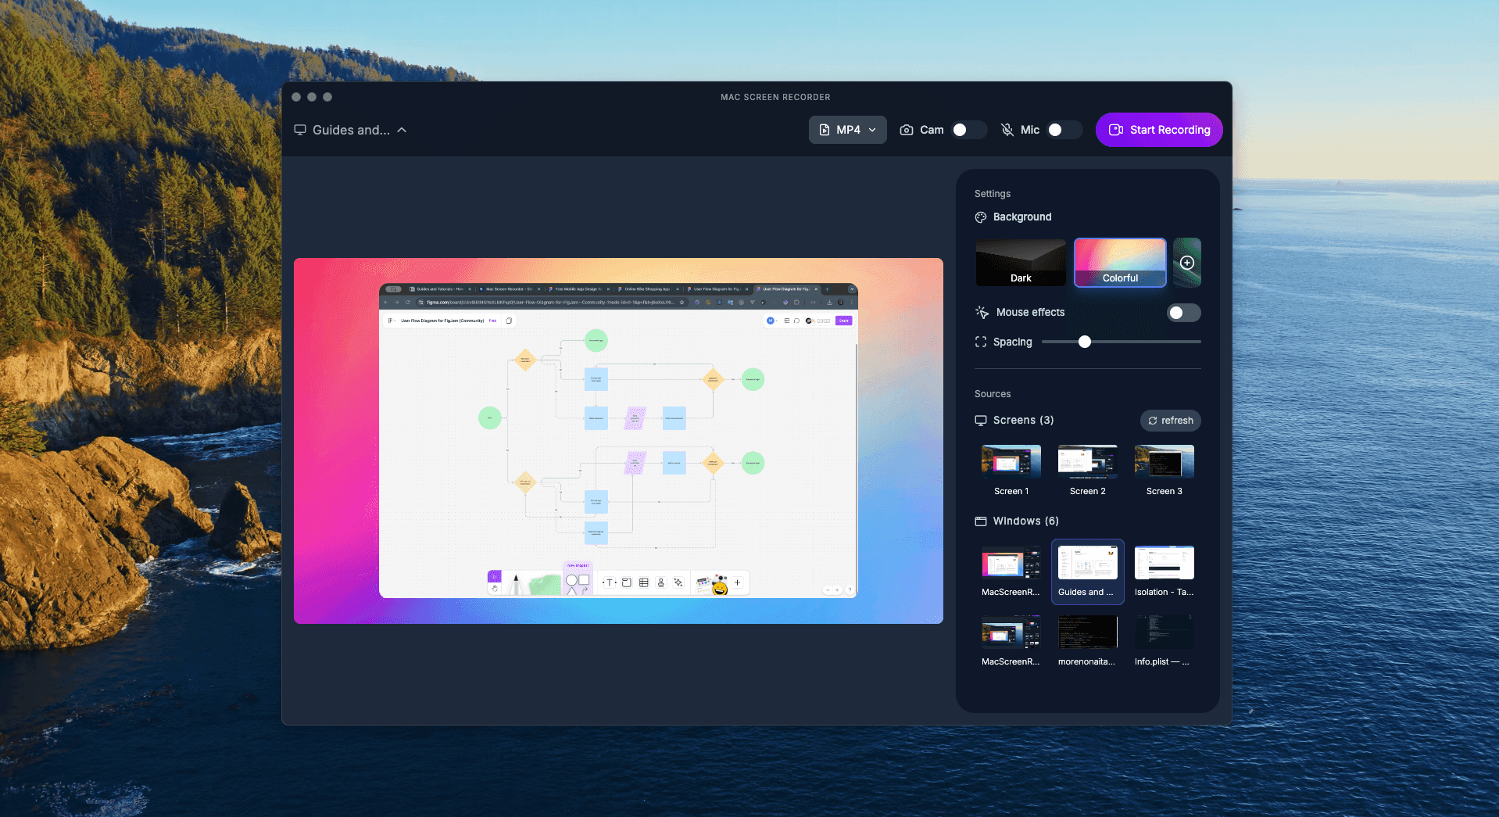
Task: Click the add custom background plus icon
Action: [x=1186, y=263]
